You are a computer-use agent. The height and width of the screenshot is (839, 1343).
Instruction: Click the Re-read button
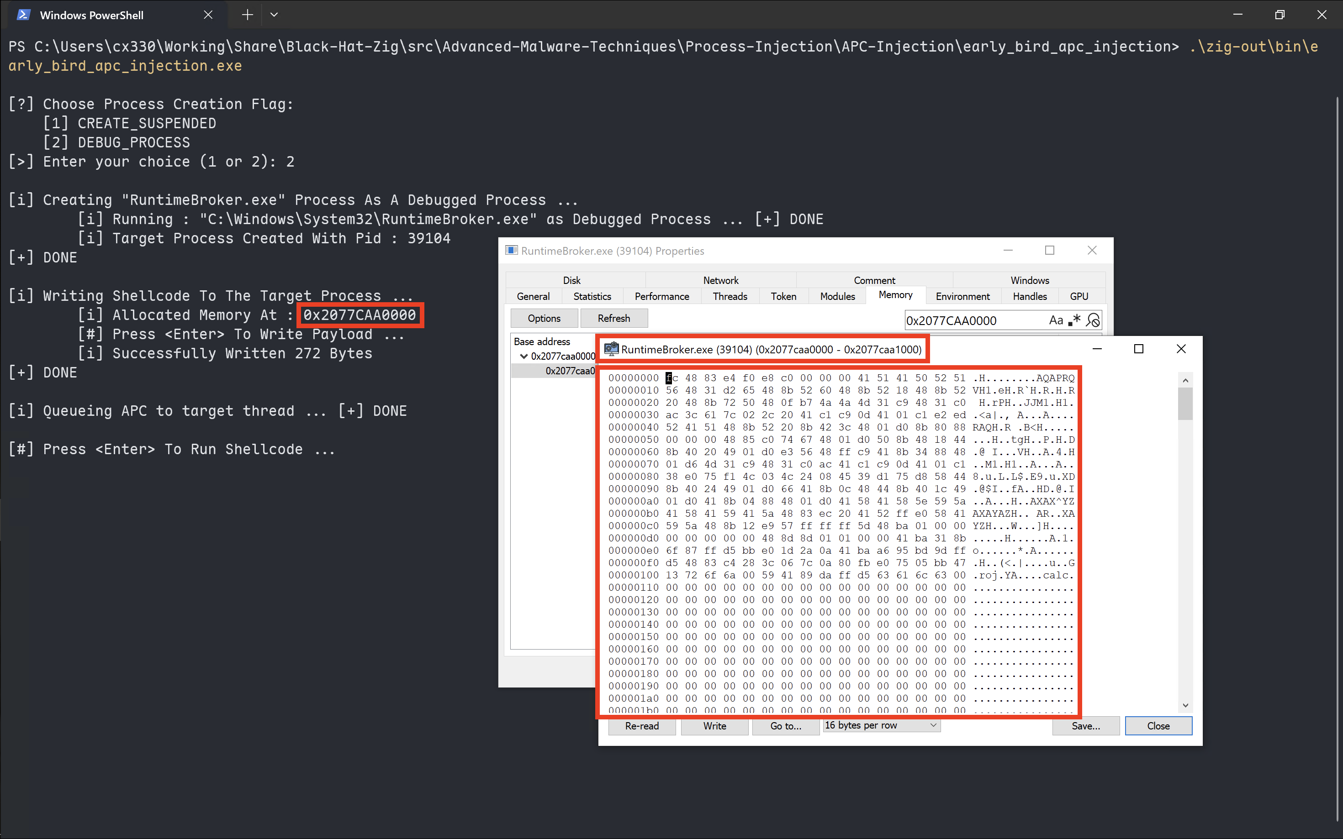click(642, 726)
